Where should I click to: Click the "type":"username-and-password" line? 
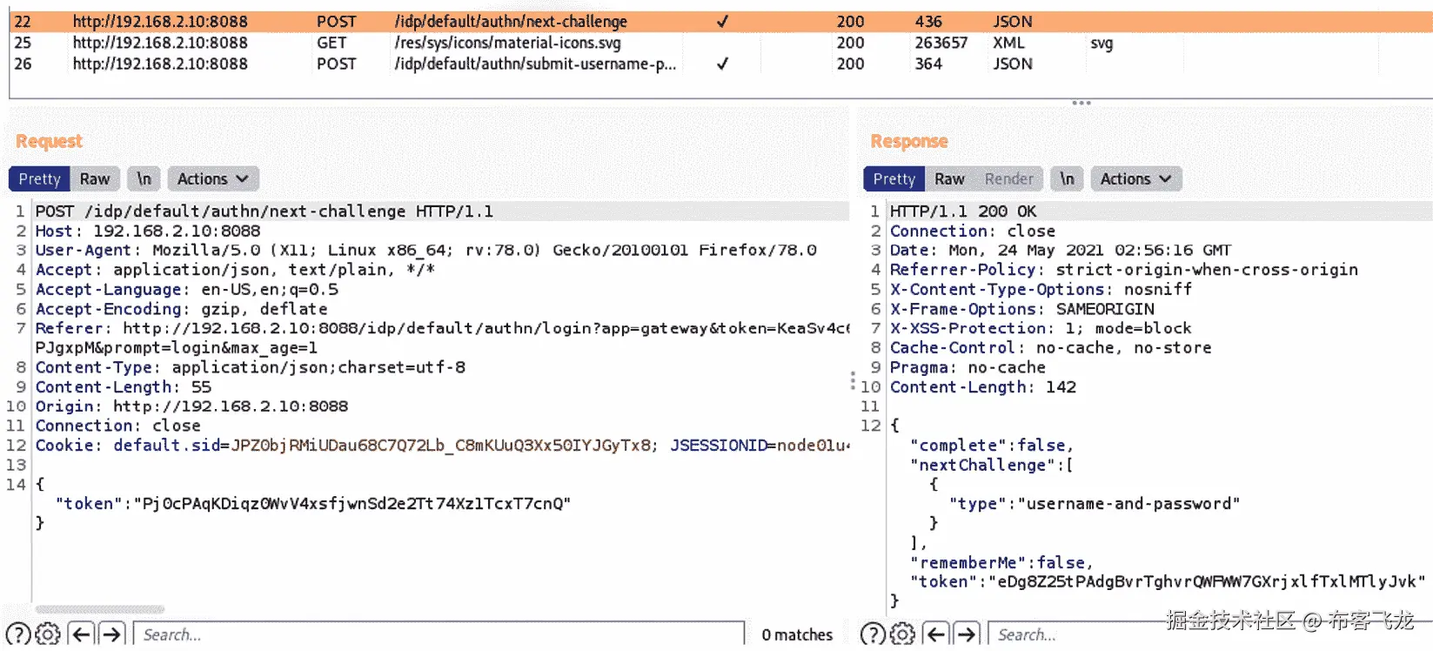1095,504
